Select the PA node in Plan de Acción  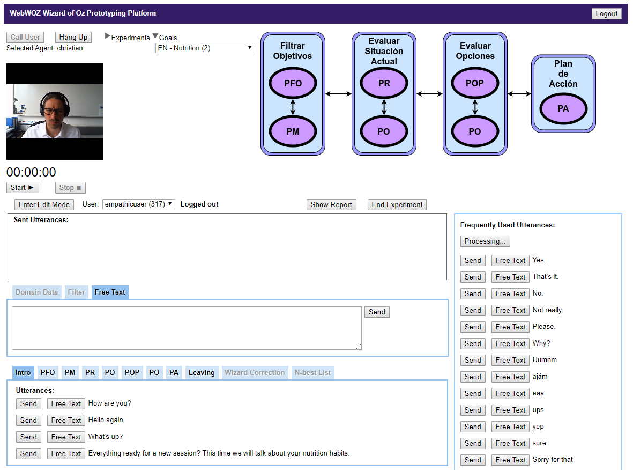click(x=563, y=108)
